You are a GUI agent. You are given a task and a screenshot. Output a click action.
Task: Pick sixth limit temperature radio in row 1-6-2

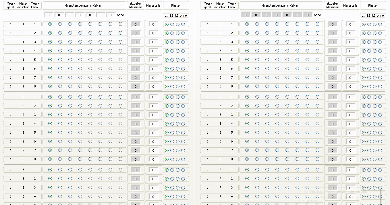pyautogui.click(x=297, y=106)
